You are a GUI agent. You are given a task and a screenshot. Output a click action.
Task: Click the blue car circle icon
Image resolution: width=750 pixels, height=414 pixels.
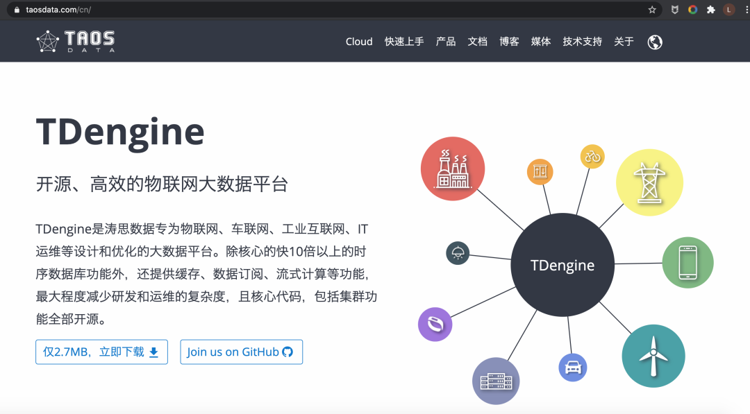[x=572, y=368]
